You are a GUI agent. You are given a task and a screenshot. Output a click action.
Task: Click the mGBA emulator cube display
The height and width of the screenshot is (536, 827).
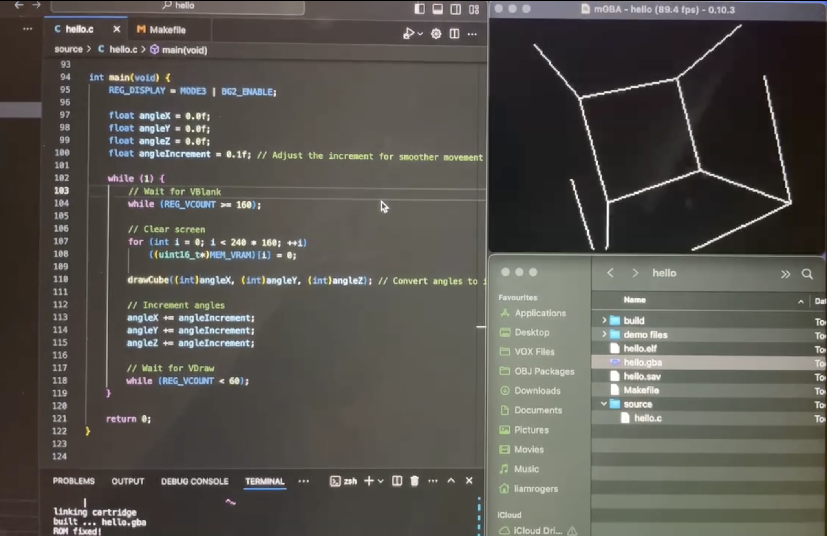[x=657, y=135]
